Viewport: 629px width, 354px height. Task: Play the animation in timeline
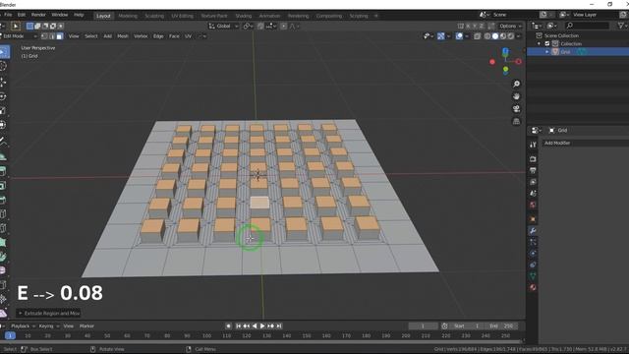(262, 325)
